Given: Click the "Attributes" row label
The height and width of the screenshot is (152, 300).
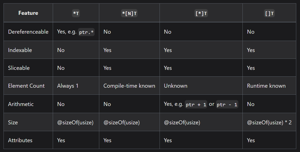Looking at the screenshot, I should (20, 140).
